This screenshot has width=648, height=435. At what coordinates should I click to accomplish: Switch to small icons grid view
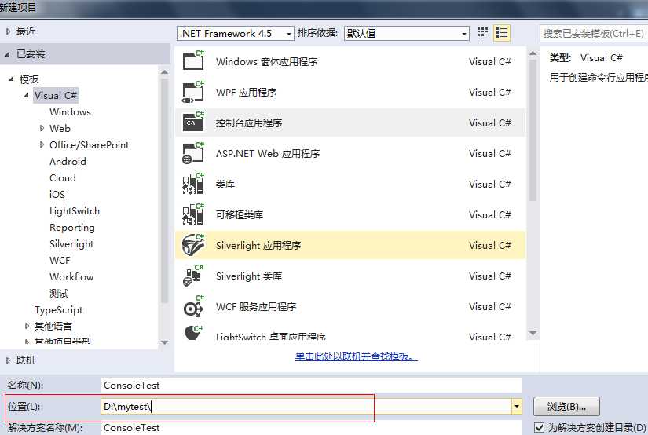pyautogui.click(x=482, y=33)
